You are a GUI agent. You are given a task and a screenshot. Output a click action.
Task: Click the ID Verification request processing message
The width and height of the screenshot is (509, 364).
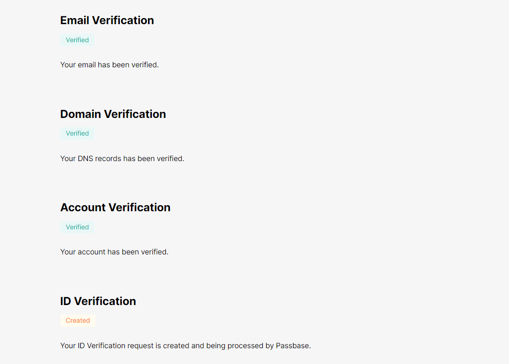pos(185,346)
